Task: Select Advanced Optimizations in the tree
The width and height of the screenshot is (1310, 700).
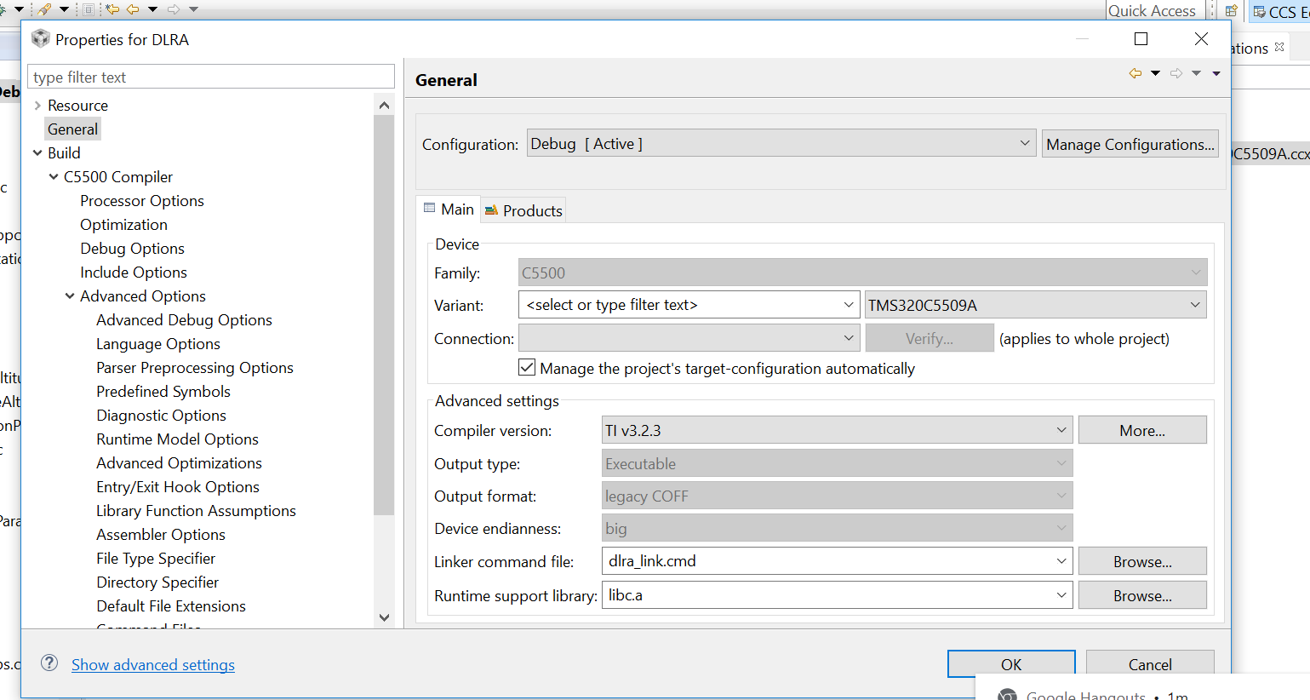Action: [x=179, y=463]
